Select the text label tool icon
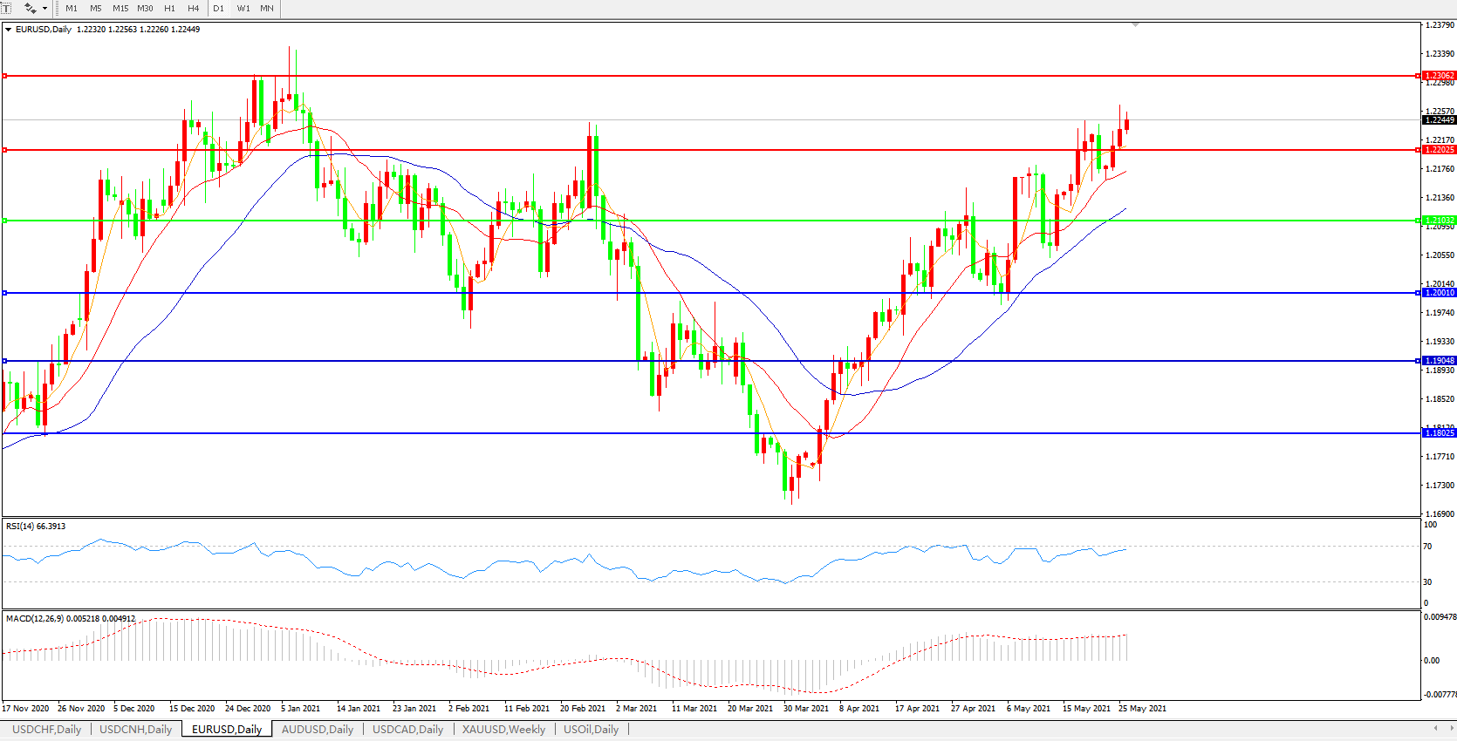1457x741 pixels. click(x=6, y=8)
